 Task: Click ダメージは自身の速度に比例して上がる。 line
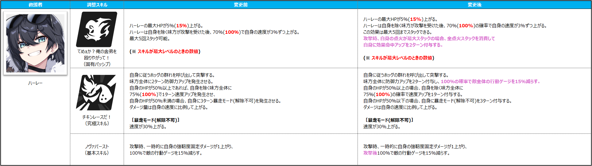pyautogui.click(x=400, y=107)
